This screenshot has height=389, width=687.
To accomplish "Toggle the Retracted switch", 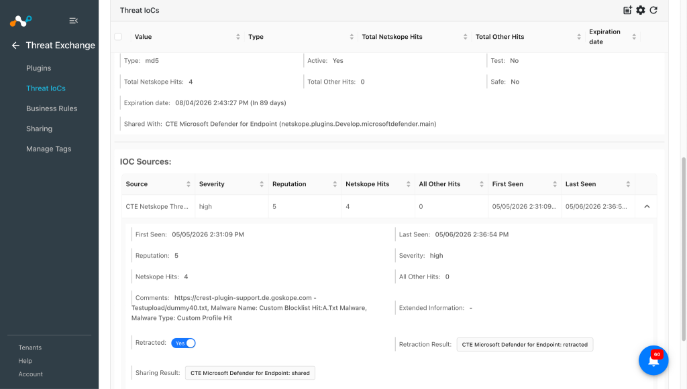I will pos(183,343).
